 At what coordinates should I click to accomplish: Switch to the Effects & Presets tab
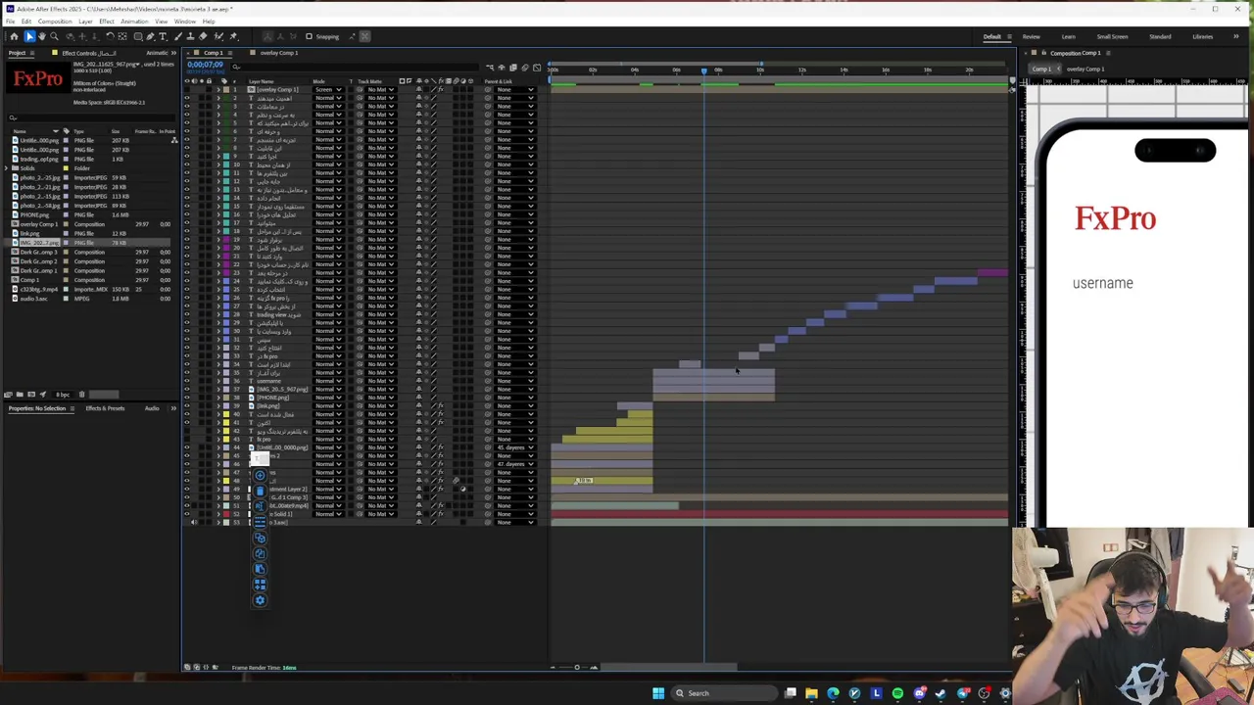(x=105, y=408)
